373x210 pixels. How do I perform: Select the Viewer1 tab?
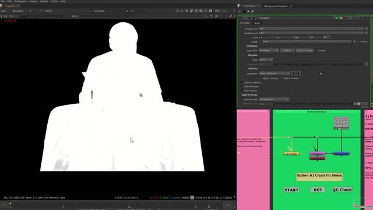click(x=10, y=6)
